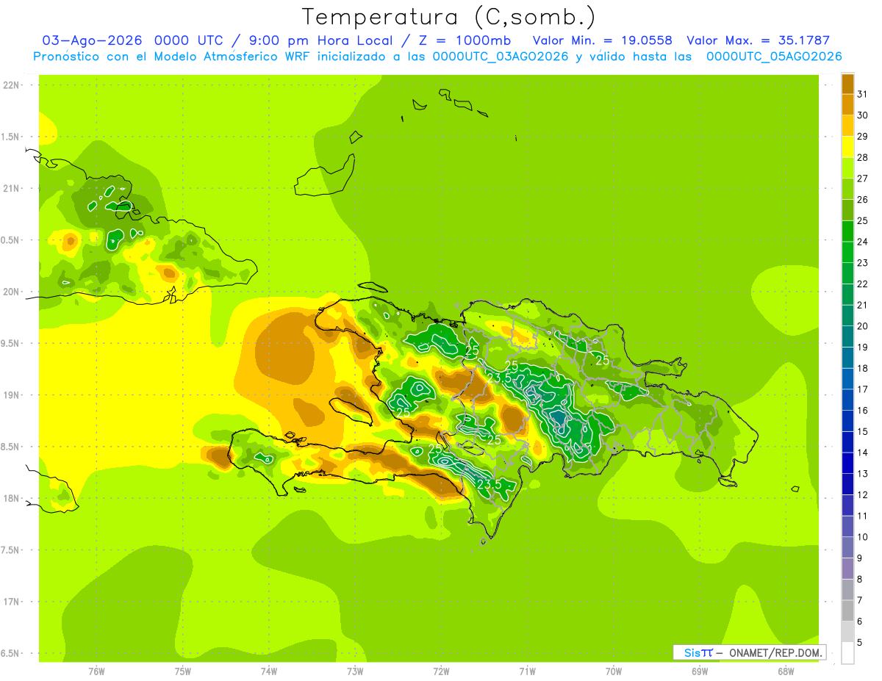Click the colorbar swatch above the 31 label
This screenshot has height=681, width=882.
[847, 83]
